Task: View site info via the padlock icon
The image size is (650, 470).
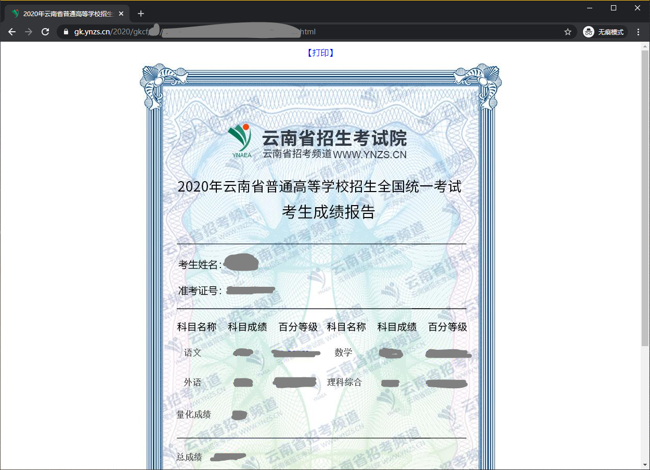Action: [66, 32]
